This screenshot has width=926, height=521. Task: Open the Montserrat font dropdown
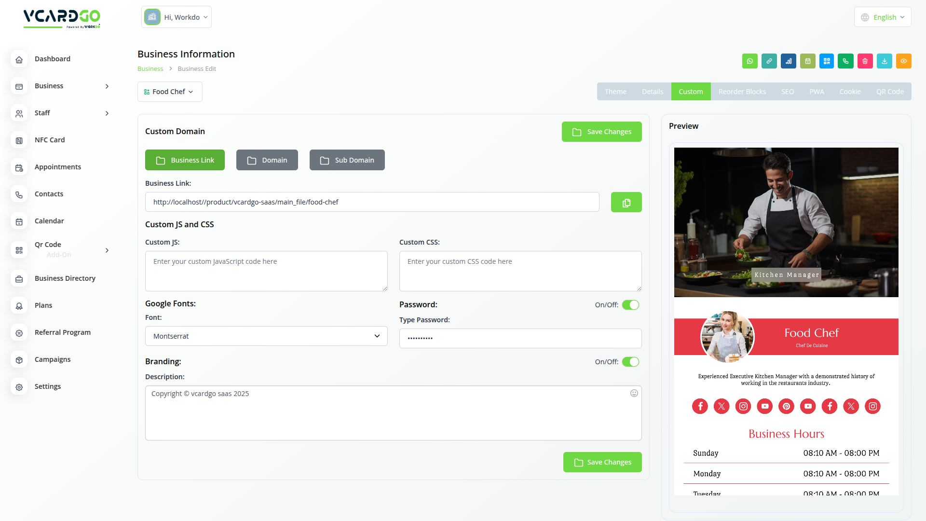coord(266,336)
